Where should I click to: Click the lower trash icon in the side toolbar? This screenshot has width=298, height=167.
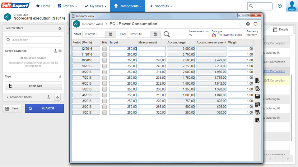tap(257, 112)
